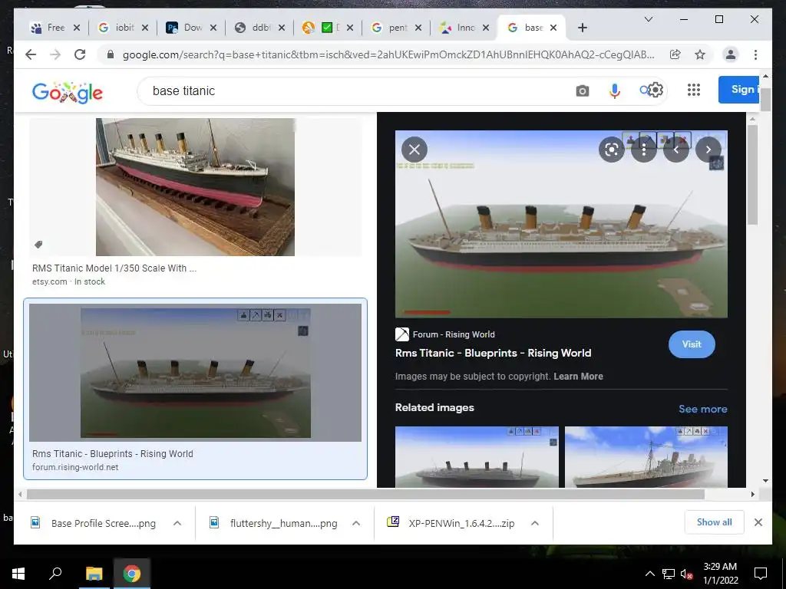This screenshot has height=589, width=786.
Task: Expand options for fluttershy_human png download
Action: (356, 523)
